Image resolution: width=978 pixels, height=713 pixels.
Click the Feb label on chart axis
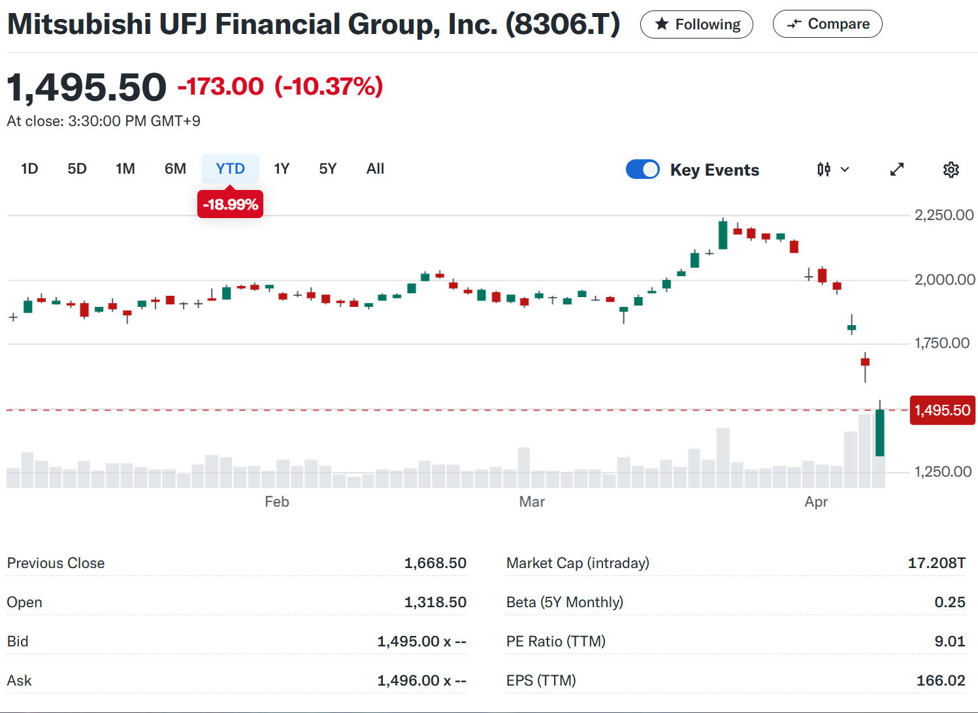277,501
